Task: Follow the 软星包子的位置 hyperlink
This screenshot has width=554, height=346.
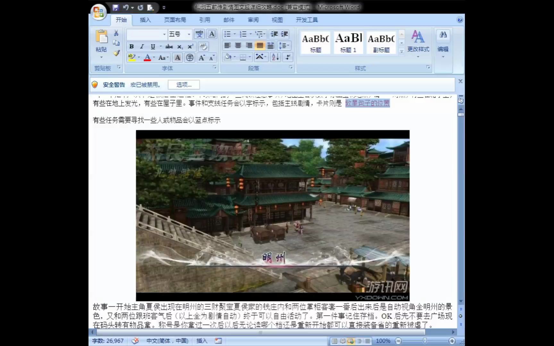Action: [367, 103]
